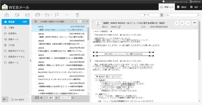Open the JANIS特産物プレゼント email of 2021年07月16日
The height and width of the screenshot is (105, 202).
point(59,57)
